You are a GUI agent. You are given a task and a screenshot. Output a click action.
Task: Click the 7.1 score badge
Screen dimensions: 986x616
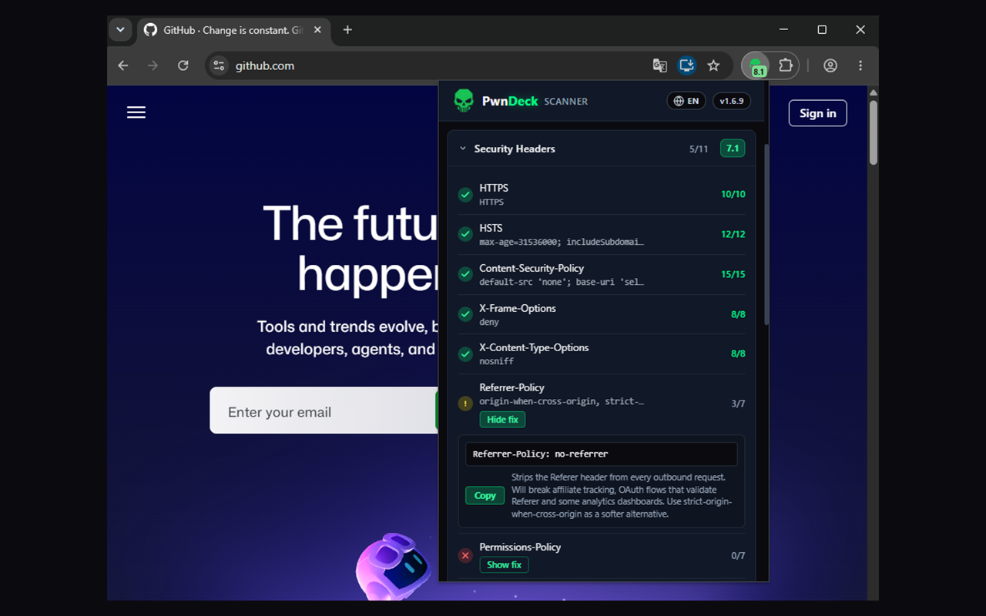pos(733,149)
